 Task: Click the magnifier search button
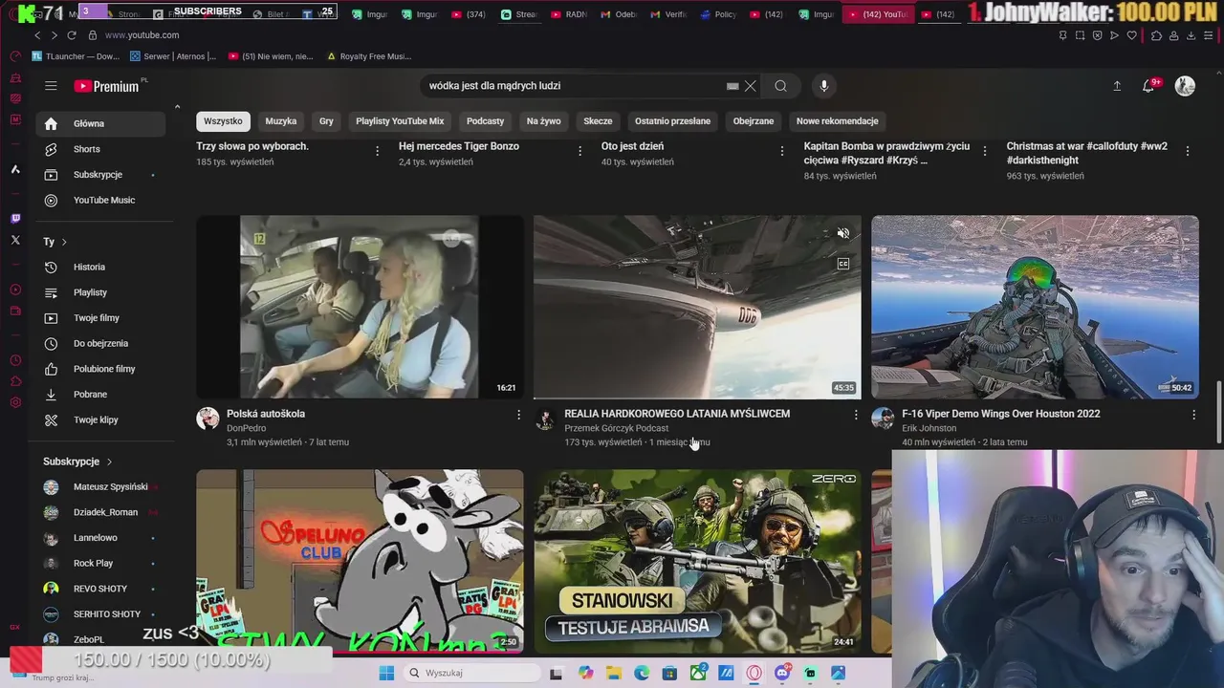781,86
